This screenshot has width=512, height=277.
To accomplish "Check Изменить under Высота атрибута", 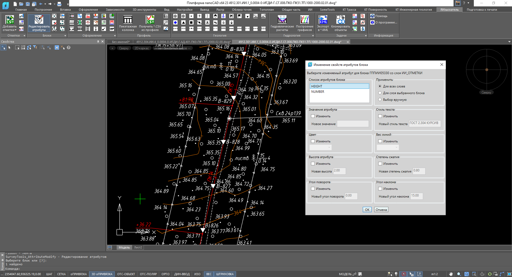I will coord(313,164).
